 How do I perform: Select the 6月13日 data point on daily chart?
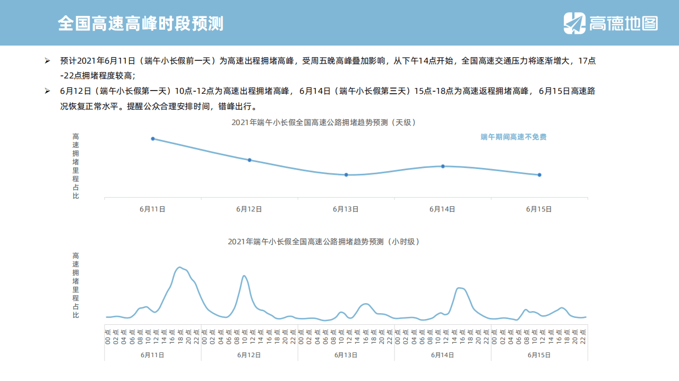click(346, 174)
